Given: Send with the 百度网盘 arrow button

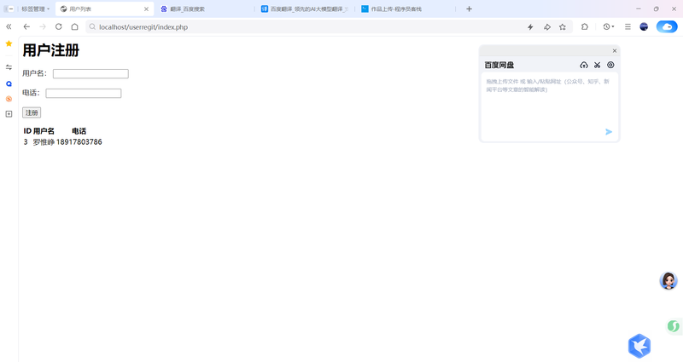Looking at the screenshot, I should [609, 132].
